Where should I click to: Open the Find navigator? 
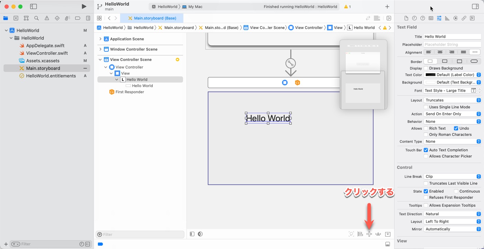pyautogui.click(x=36, y=18)
